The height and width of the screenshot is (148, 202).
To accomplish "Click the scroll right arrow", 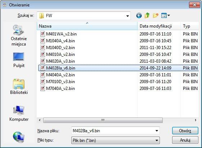I will [196, 120].
